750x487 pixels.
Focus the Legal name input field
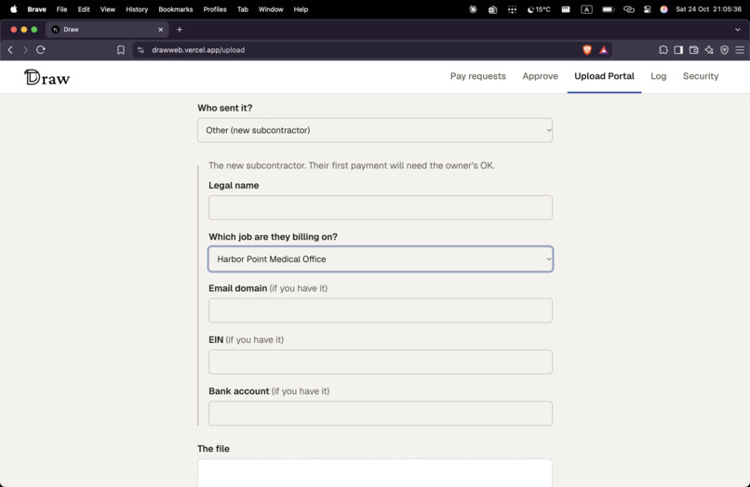click(381, 207)
